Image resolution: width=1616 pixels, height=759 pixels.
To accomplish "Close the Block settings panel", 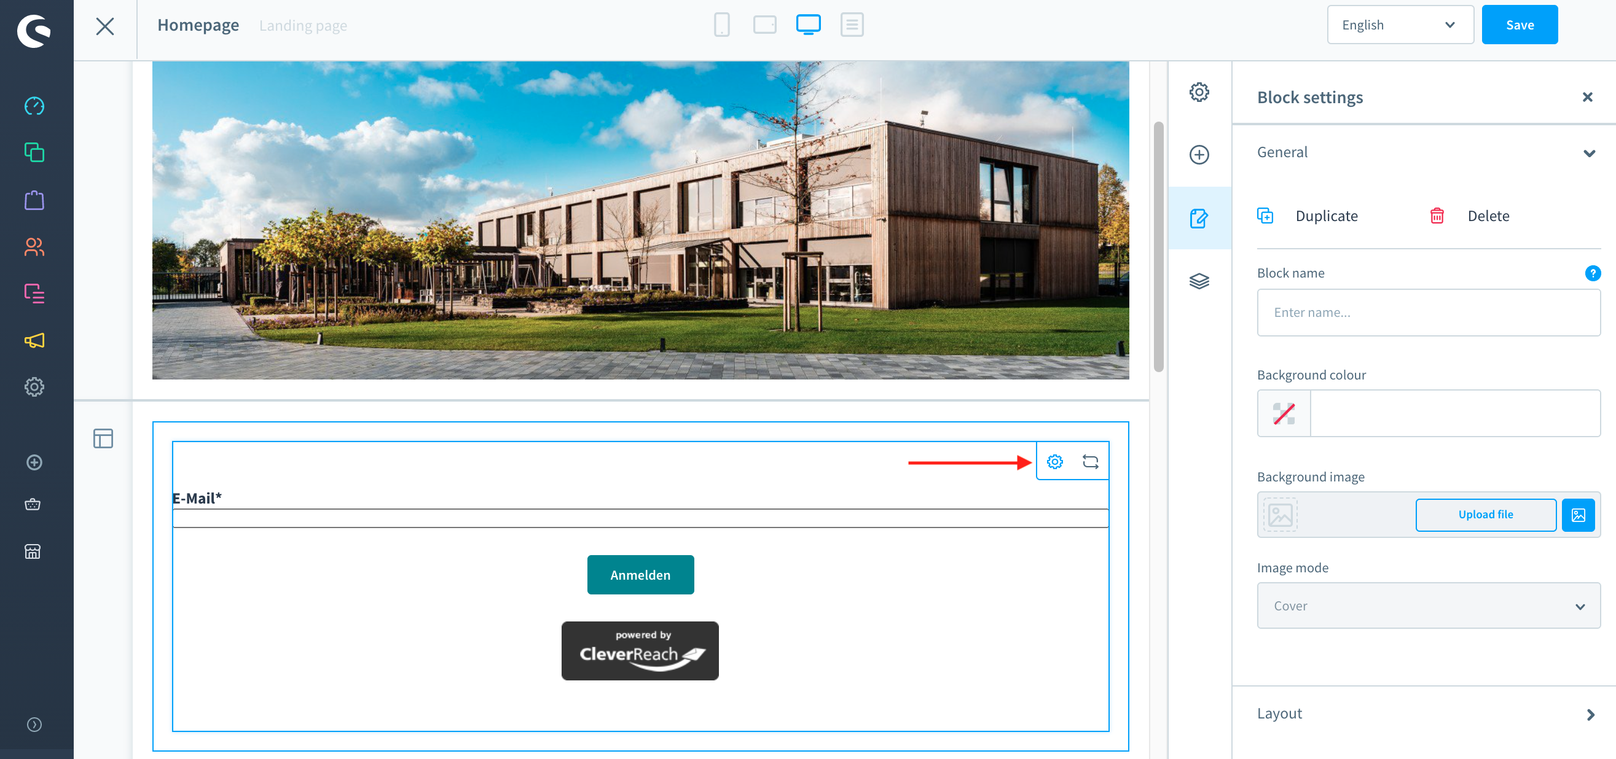I will click(1587, 97).
